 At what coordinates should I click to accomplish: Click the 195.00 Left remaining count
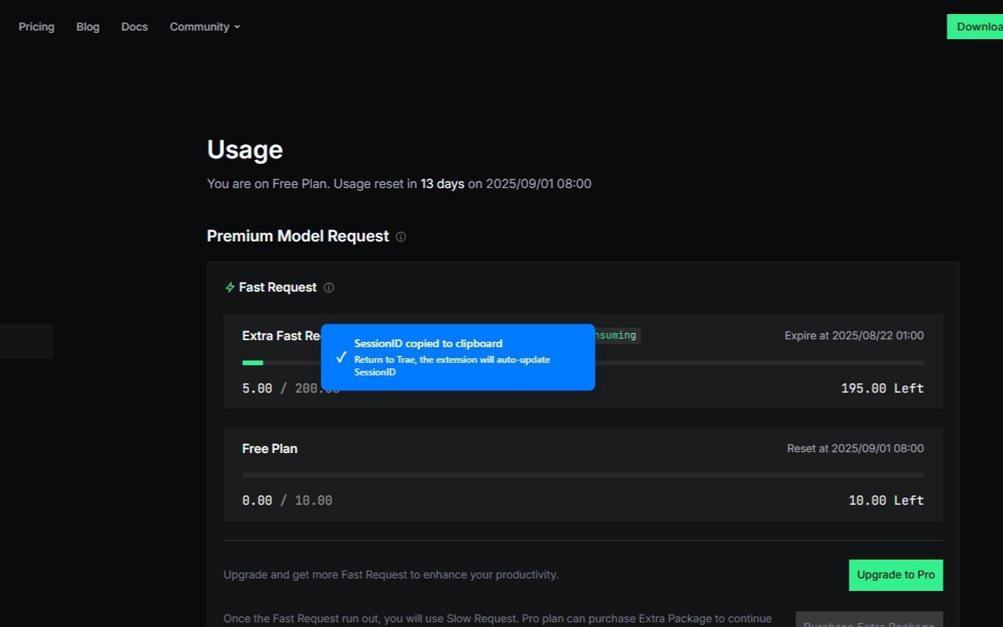882,388
